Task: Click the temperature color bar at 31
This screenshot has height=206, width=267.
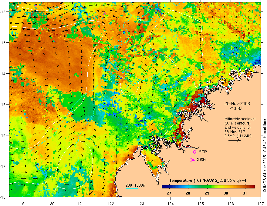Action: [x=245, y=187]
